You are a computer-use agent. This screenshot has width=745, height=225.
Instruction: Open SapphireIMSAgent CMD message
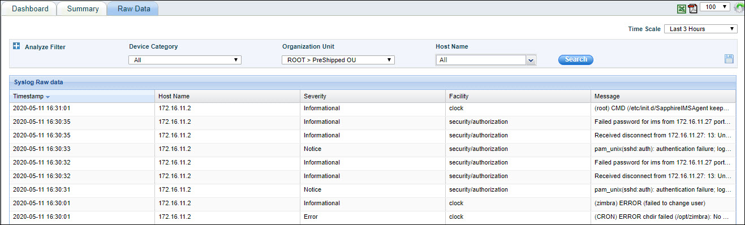tap(662, 108)
